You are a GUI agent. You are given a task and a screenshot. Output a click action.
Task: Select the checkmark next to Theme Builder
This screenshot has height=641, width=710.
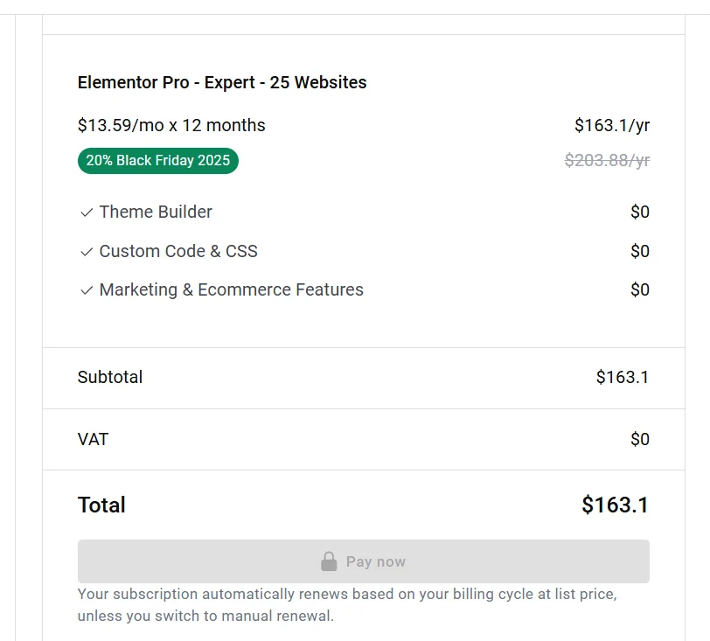coord(85,213)
